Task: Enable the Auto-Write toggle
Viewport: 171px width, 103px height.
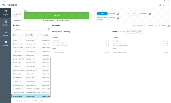Action: pos(117,14)
